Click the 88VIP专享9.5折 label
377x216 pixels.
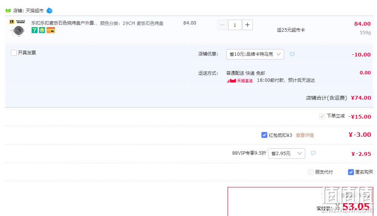click(249, 153)
